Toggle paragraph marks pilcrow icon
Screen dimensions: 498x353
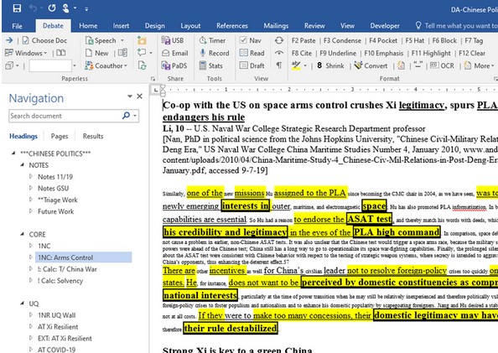(x=279, y=65)
